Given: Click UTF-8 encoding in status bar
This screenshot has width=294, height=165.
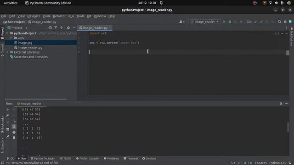Looking at the screenshot, I should [248, 163].
